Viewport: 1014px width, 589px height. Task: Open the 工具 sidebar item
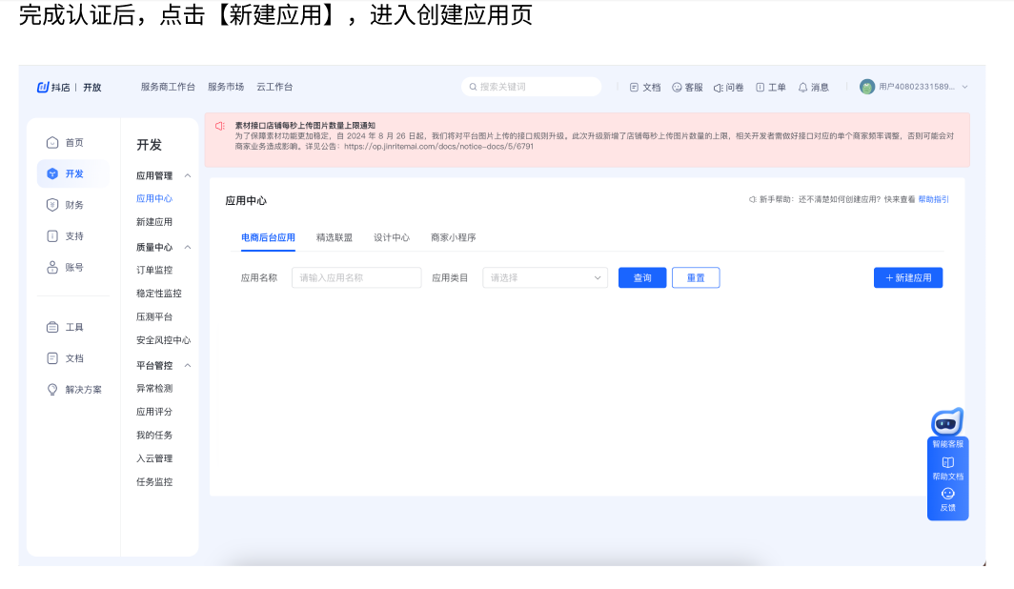click(x=65, y=327)
